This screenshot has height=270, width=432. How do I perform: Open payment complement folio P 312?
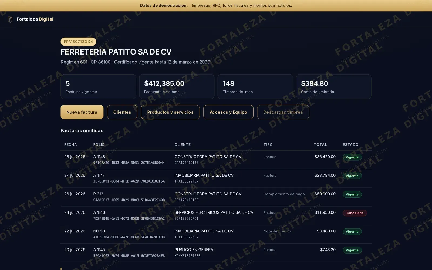pos(98,194)
